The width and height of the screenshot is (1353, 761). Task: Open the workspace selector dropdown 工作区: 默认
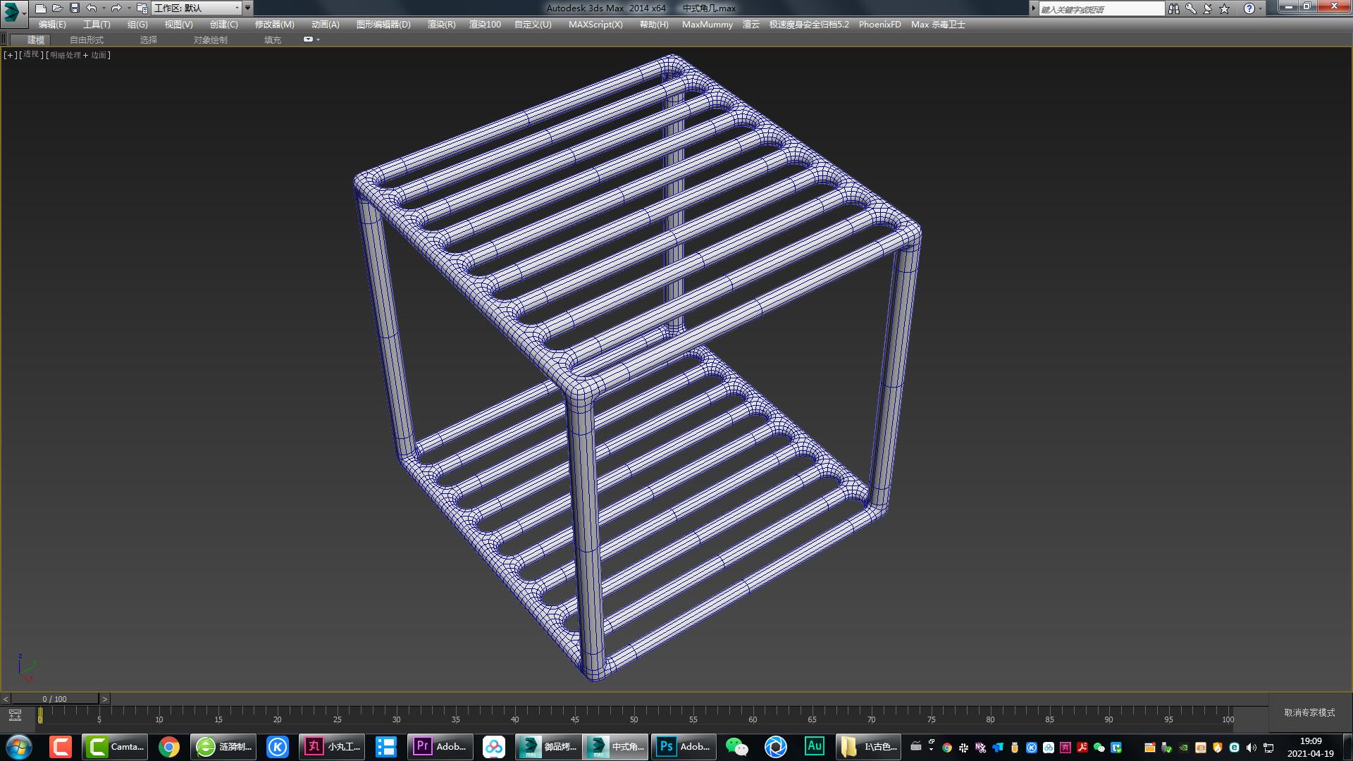pyautogui.click(x=197, y=8)
